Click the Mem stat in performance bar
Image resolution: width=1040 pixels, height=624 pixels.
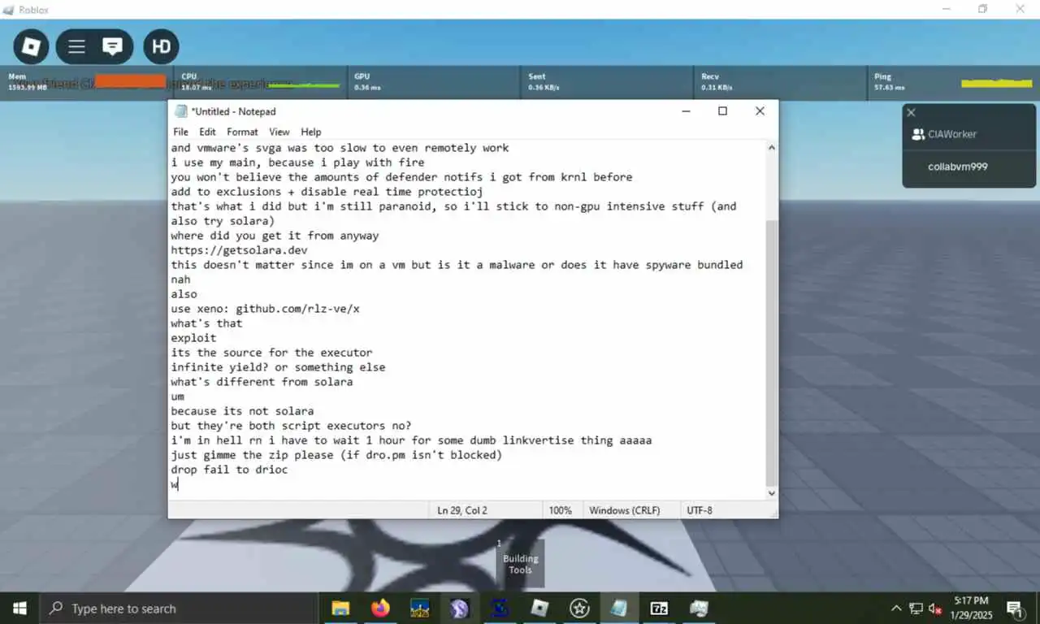[87, 82]
